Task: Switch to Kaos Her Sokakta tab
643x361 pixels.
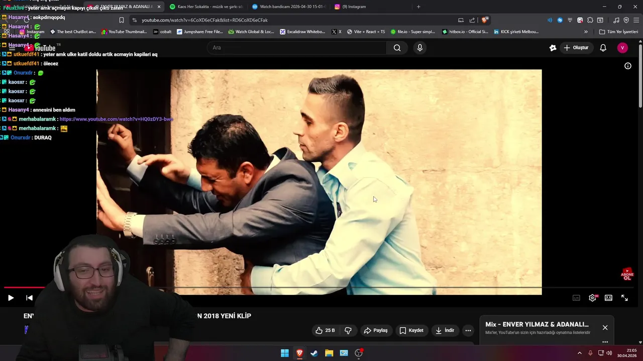Action: click(206, 7)
